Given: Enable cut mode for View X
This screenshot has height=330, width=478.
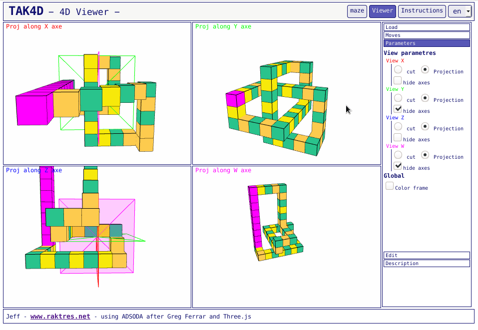Looking at the screenshot, I should [398, 69].
